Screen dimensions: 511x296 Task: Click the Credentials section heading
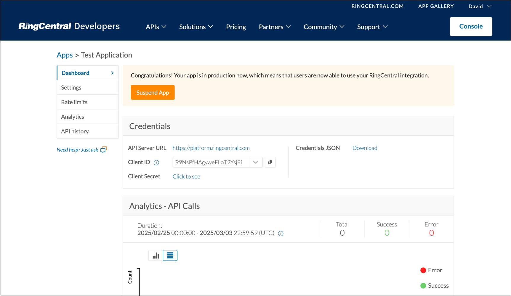(x=150, y=126)
